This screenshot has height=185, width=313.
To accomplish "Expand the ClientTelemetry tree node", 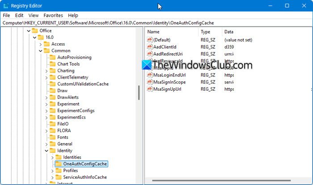I will 47,78.
